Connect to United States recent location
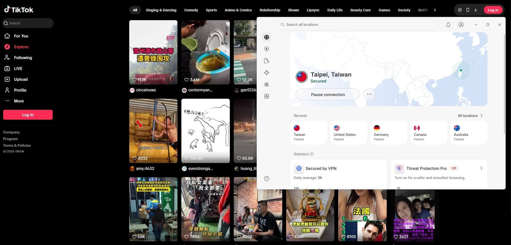The height and width of the screenshot is (245, 511). tap(349, 133)
